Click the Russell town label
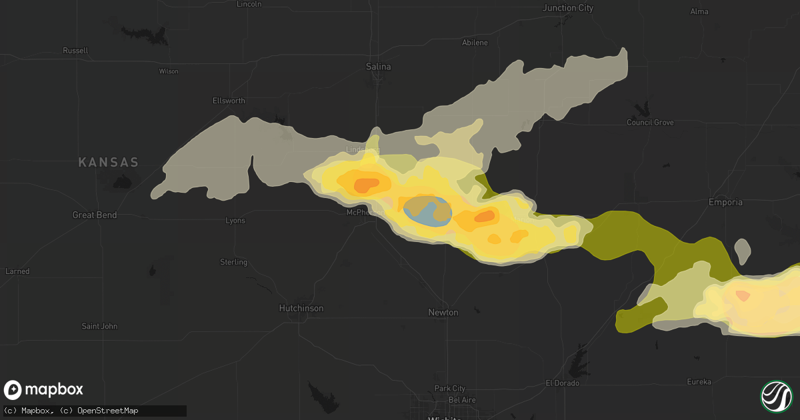The image size is (800, 420). coord(75,51)
